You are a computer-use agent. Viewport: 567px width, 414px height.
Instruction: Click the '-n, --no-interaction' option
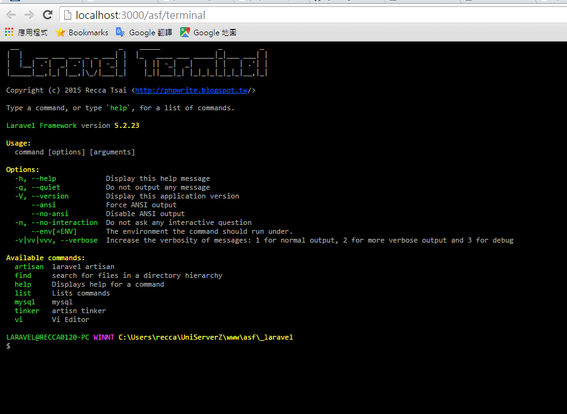point(56,222)
